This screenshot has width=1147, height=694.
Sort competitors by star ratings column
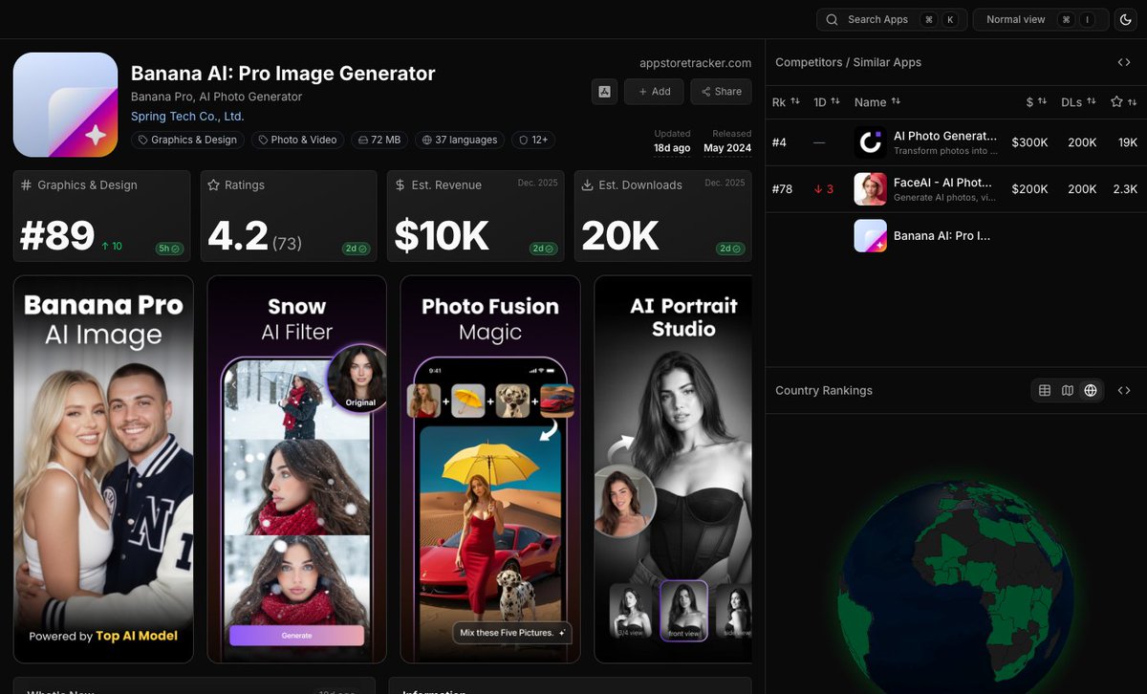click(1124, 101)
